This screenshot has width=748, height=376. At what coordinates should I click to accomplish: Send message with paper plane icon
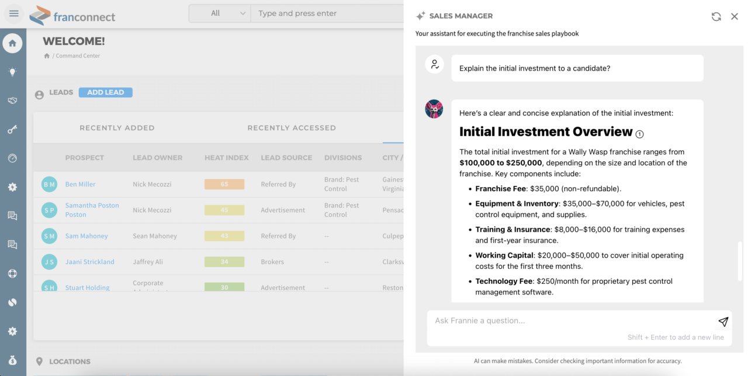pos(723,322)
